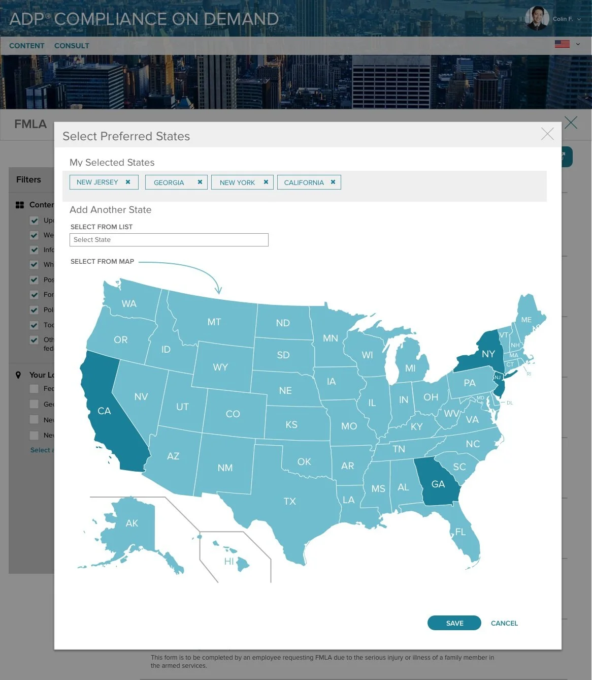This screenshot has width=592, height=680.
Task: Toggle the fourth Content filter checkbox
Action: pyautogui.click(x=34, y=265)
